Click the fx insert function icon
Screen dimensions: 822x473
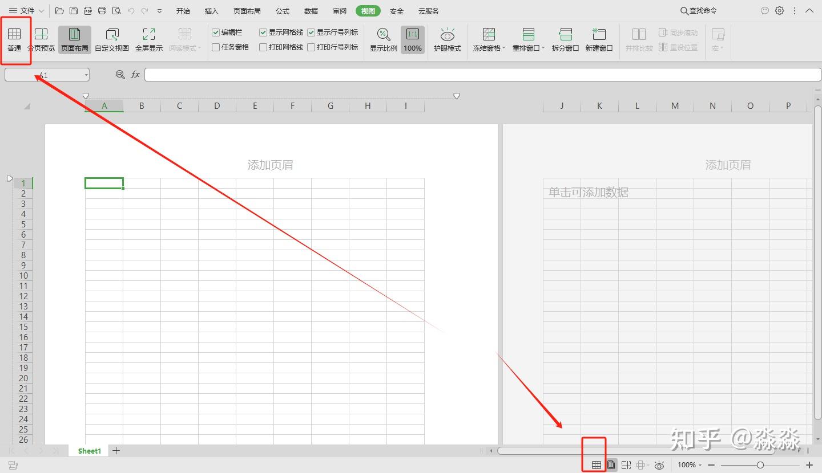pos(135,75)
